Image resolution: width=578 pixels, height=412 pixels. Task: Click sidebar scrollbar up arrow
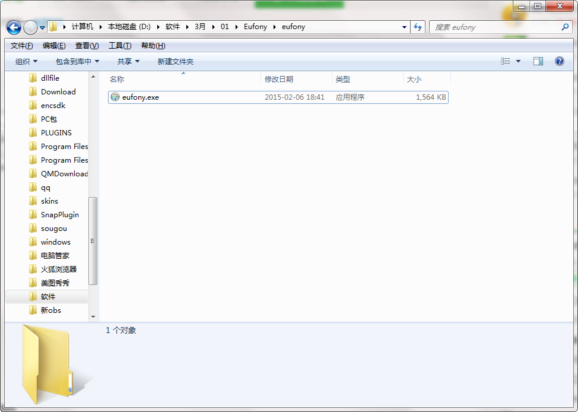93,77
